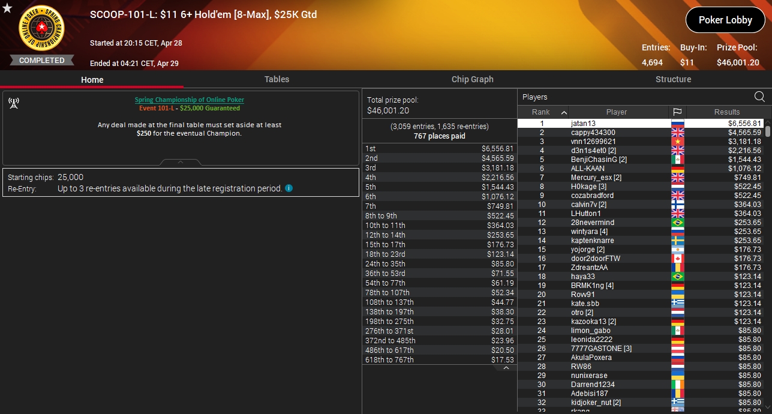Click the COMPLETED status badge
Image resolution: width=772 pixels, height=414 pixels.
(41, 60)
